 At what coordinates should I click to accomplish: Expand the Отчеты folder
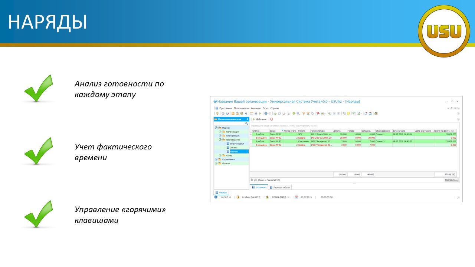coord(216,163)
